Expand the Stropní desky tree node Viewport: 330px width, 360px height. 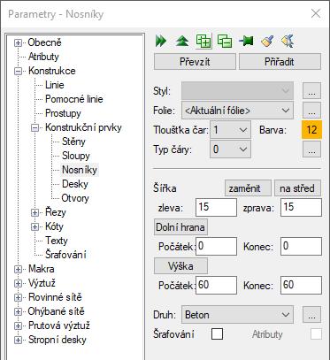pos(18,341)
